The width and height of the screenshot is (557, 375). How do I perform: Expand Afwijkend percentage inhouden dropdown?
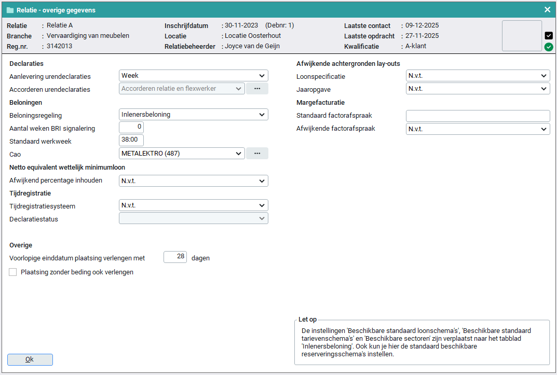click(x=193, y=181)
